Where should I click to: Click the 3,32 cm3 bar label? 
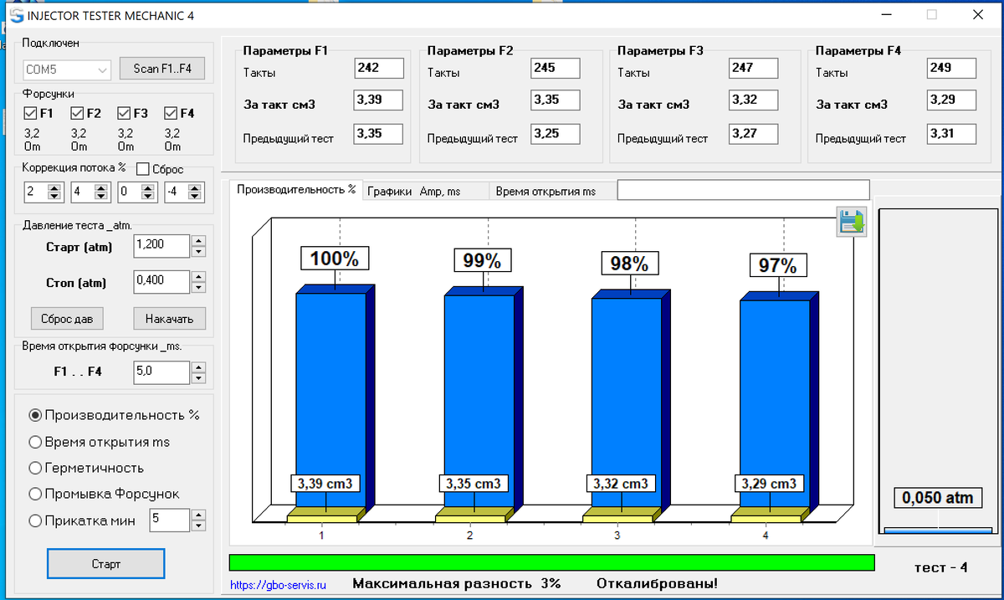[622, 484]
